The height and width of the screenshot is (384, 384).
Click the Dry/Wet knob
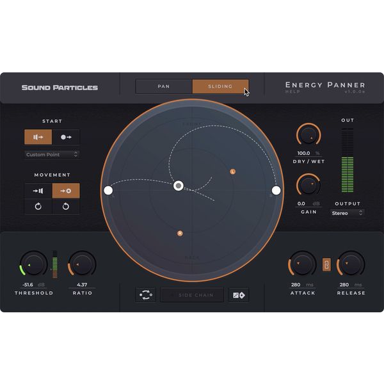[308, 136]
